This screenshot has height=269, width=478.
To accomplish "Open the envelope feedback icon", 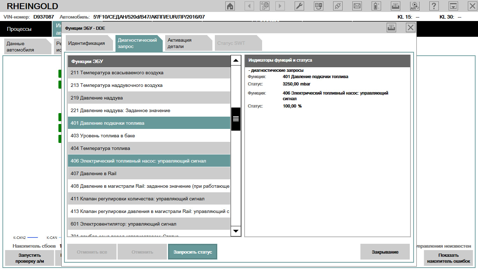I will (357, 6).
